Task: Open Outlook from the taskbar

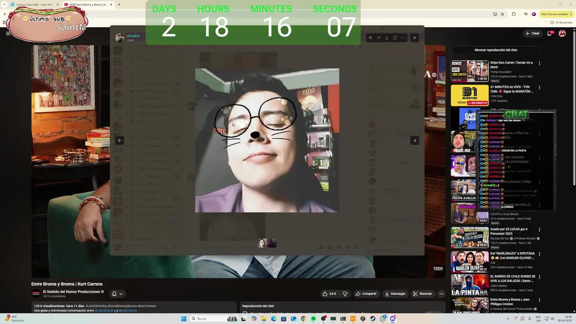Action: (293, 319)
